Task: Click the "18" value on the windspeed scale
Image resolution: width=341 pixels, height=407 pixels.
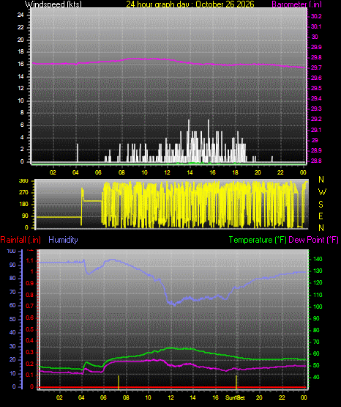Action: point(20,51)
